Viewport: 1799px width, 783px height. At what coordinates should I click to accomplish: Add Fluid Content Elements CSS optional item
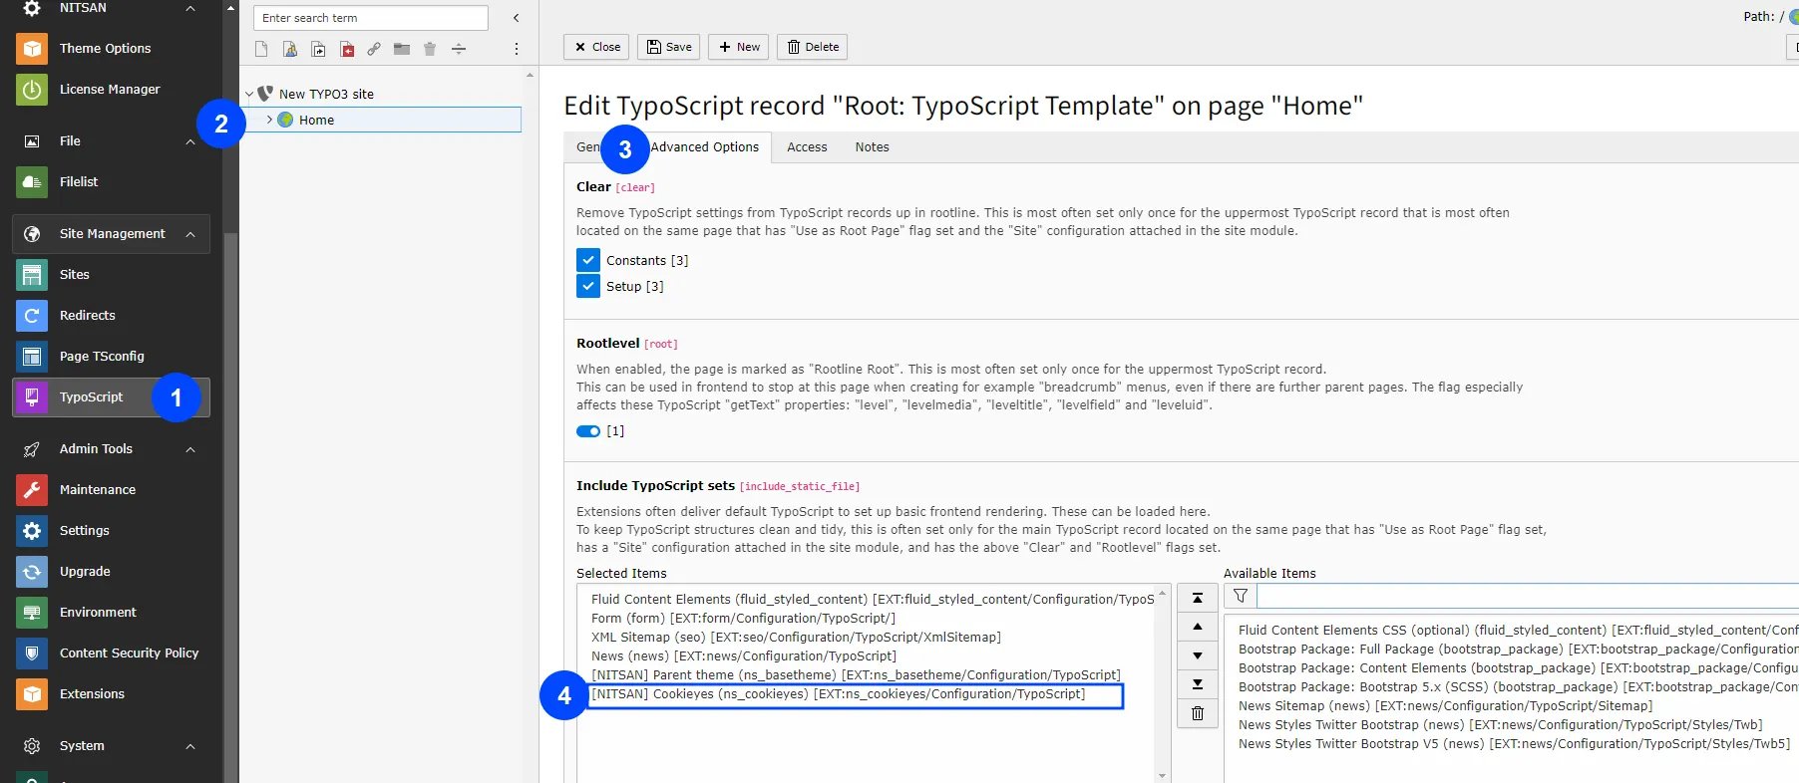(1518, 631)
